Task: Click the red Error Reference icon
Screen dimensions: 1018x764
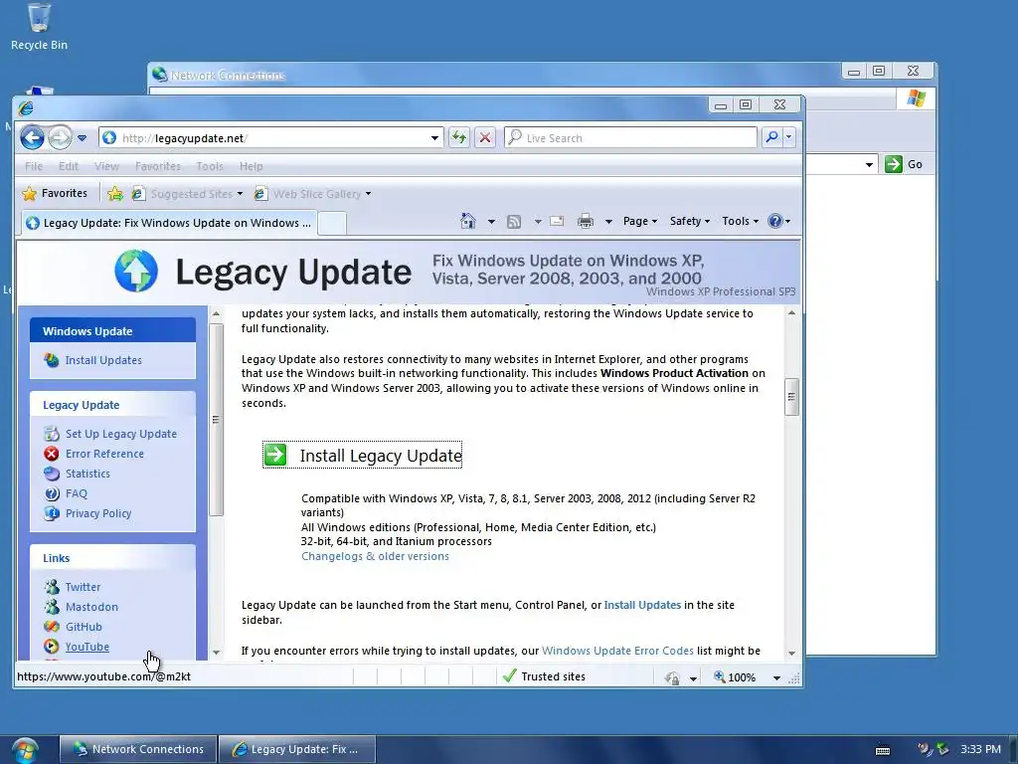Action: pos(52,454)
